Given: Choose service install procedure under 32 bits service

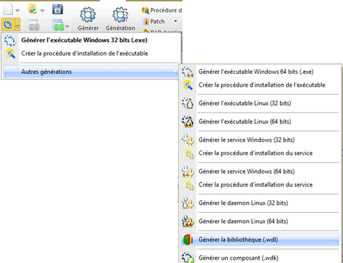Looking at the screenshot, I should (256, 153).
